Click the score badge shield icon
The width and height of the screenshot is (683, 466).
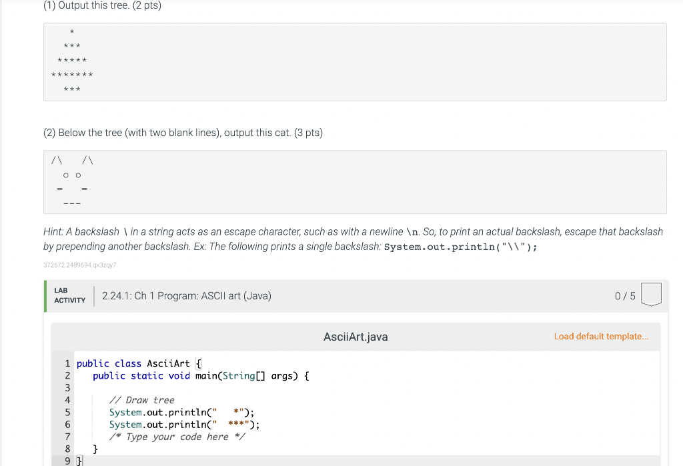[x=651, y=295]
